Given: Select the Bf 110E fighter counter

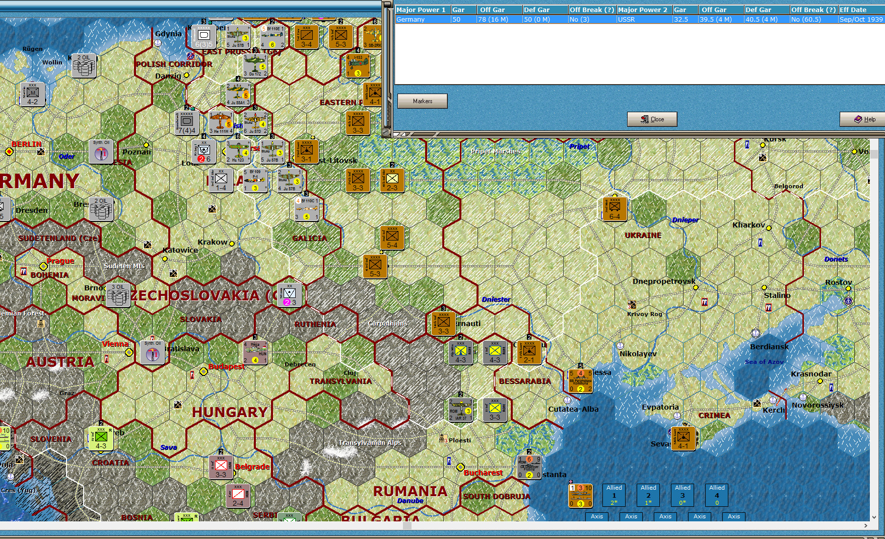Looking at the screenshot, I should pos(272,37).
